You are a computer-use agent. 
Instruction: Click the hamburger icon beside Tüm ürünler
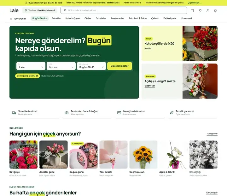11,19
